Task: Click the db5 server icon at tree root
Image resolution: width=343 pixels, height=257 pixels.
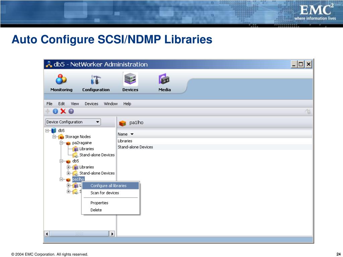Action: (54, 131)
